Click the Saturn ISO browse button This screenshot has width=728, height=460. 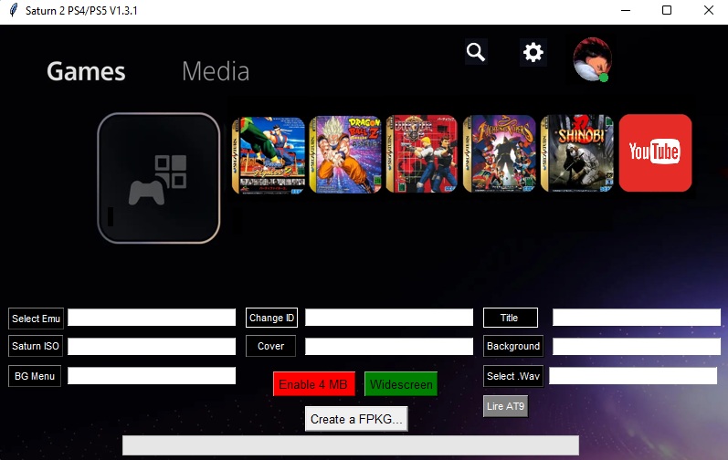37,347
